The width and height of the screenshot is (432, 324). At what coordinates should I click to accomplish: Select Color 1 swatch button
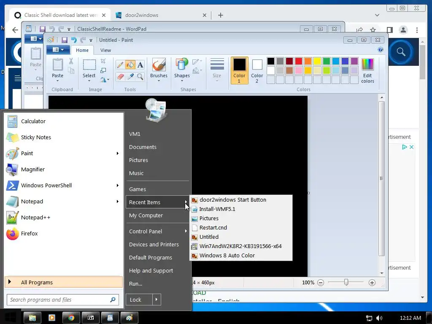(x=239, y=70)
